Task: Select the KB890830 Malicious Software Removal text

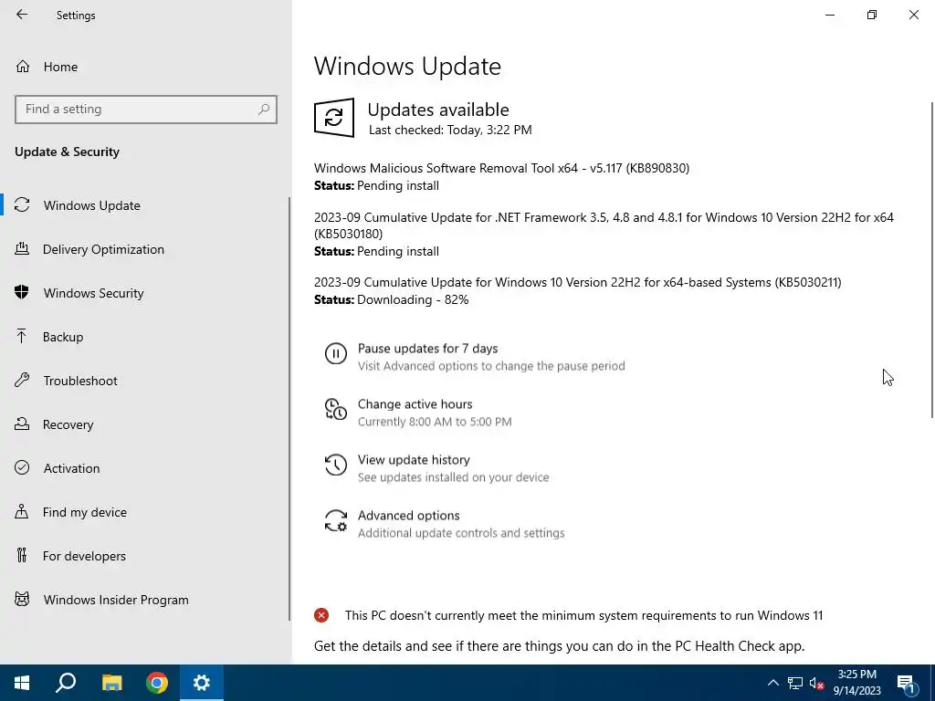Action: 501,168
